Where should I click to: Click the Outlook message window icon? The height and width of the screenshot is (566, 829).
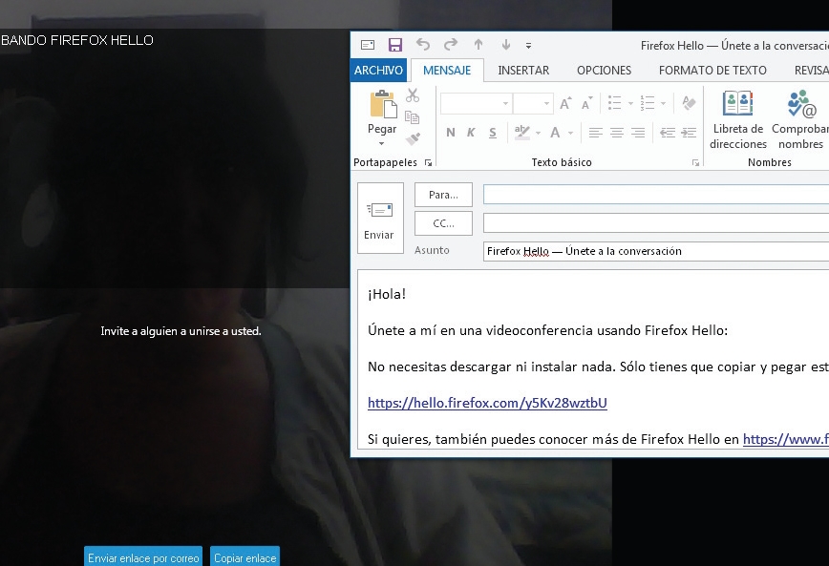tap(368, 45)
